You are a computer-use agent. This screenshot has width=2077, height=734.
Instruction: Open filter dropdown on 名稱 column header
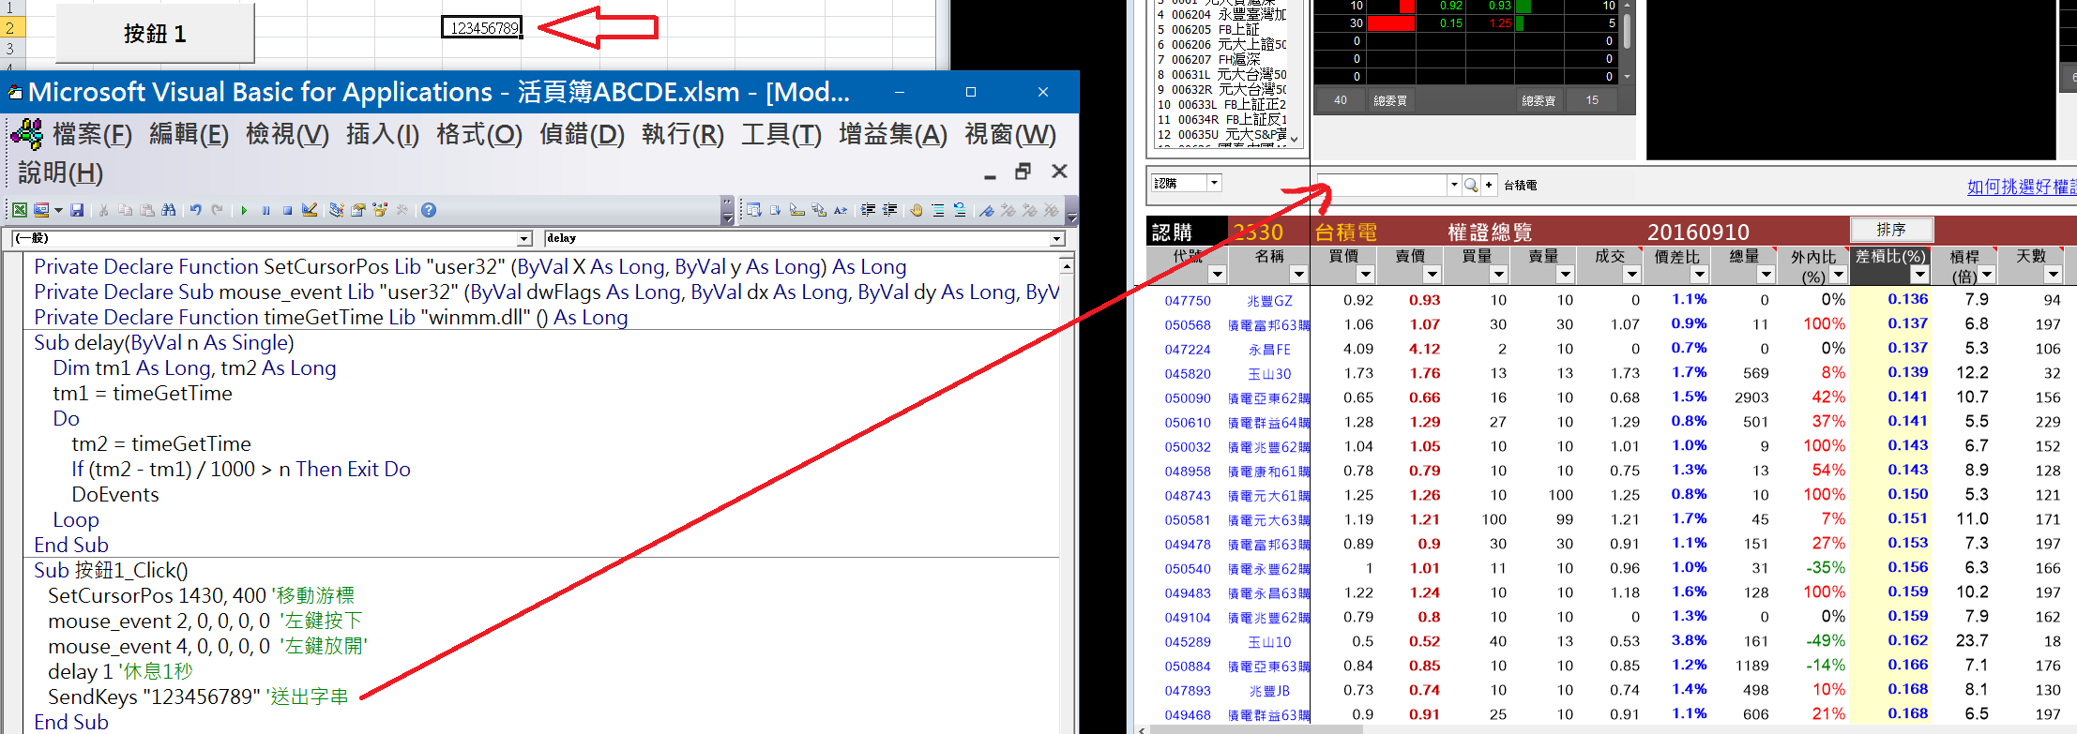(1298, 275)
